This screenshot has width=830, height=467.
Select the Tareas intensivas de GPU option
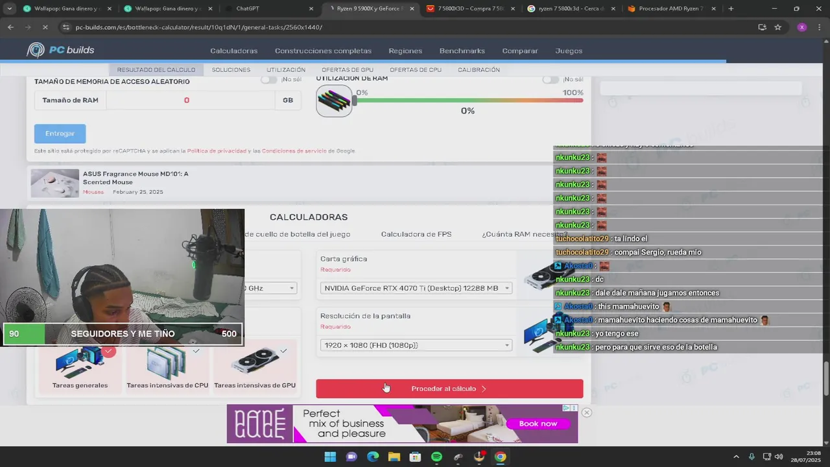click(x=255, y=368)
